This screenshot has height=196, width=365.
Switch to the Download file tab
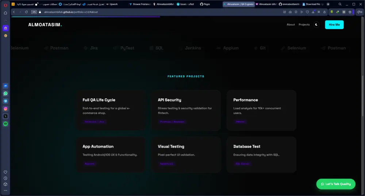313,4
